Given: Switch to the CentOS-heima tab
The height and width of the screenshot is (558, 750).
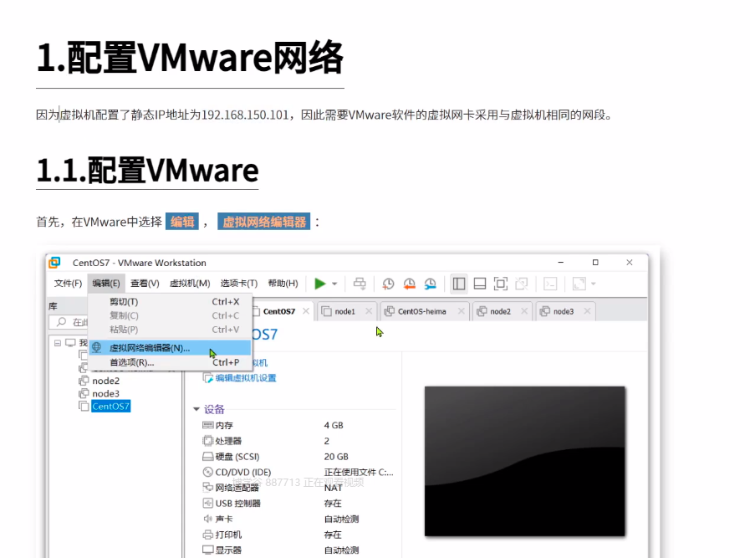Looking at the screenshot, I should pyautogui.click(x=421, y=311).
